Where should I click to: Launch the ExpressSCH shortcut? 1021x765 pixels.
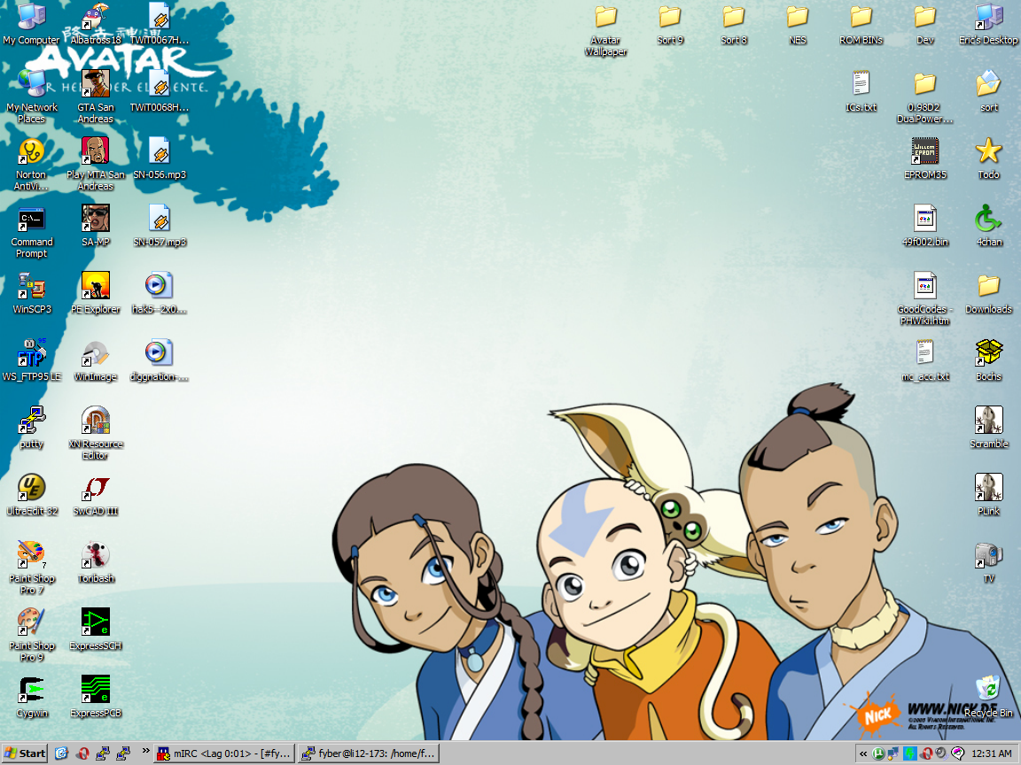pyautogui.click(x=96, y=630)
